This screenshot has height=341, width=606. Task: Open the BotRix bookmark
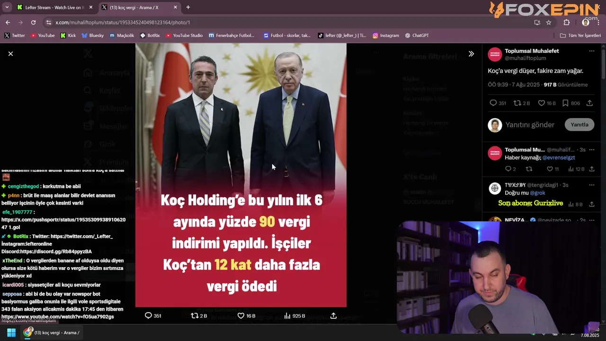[150, 35]
